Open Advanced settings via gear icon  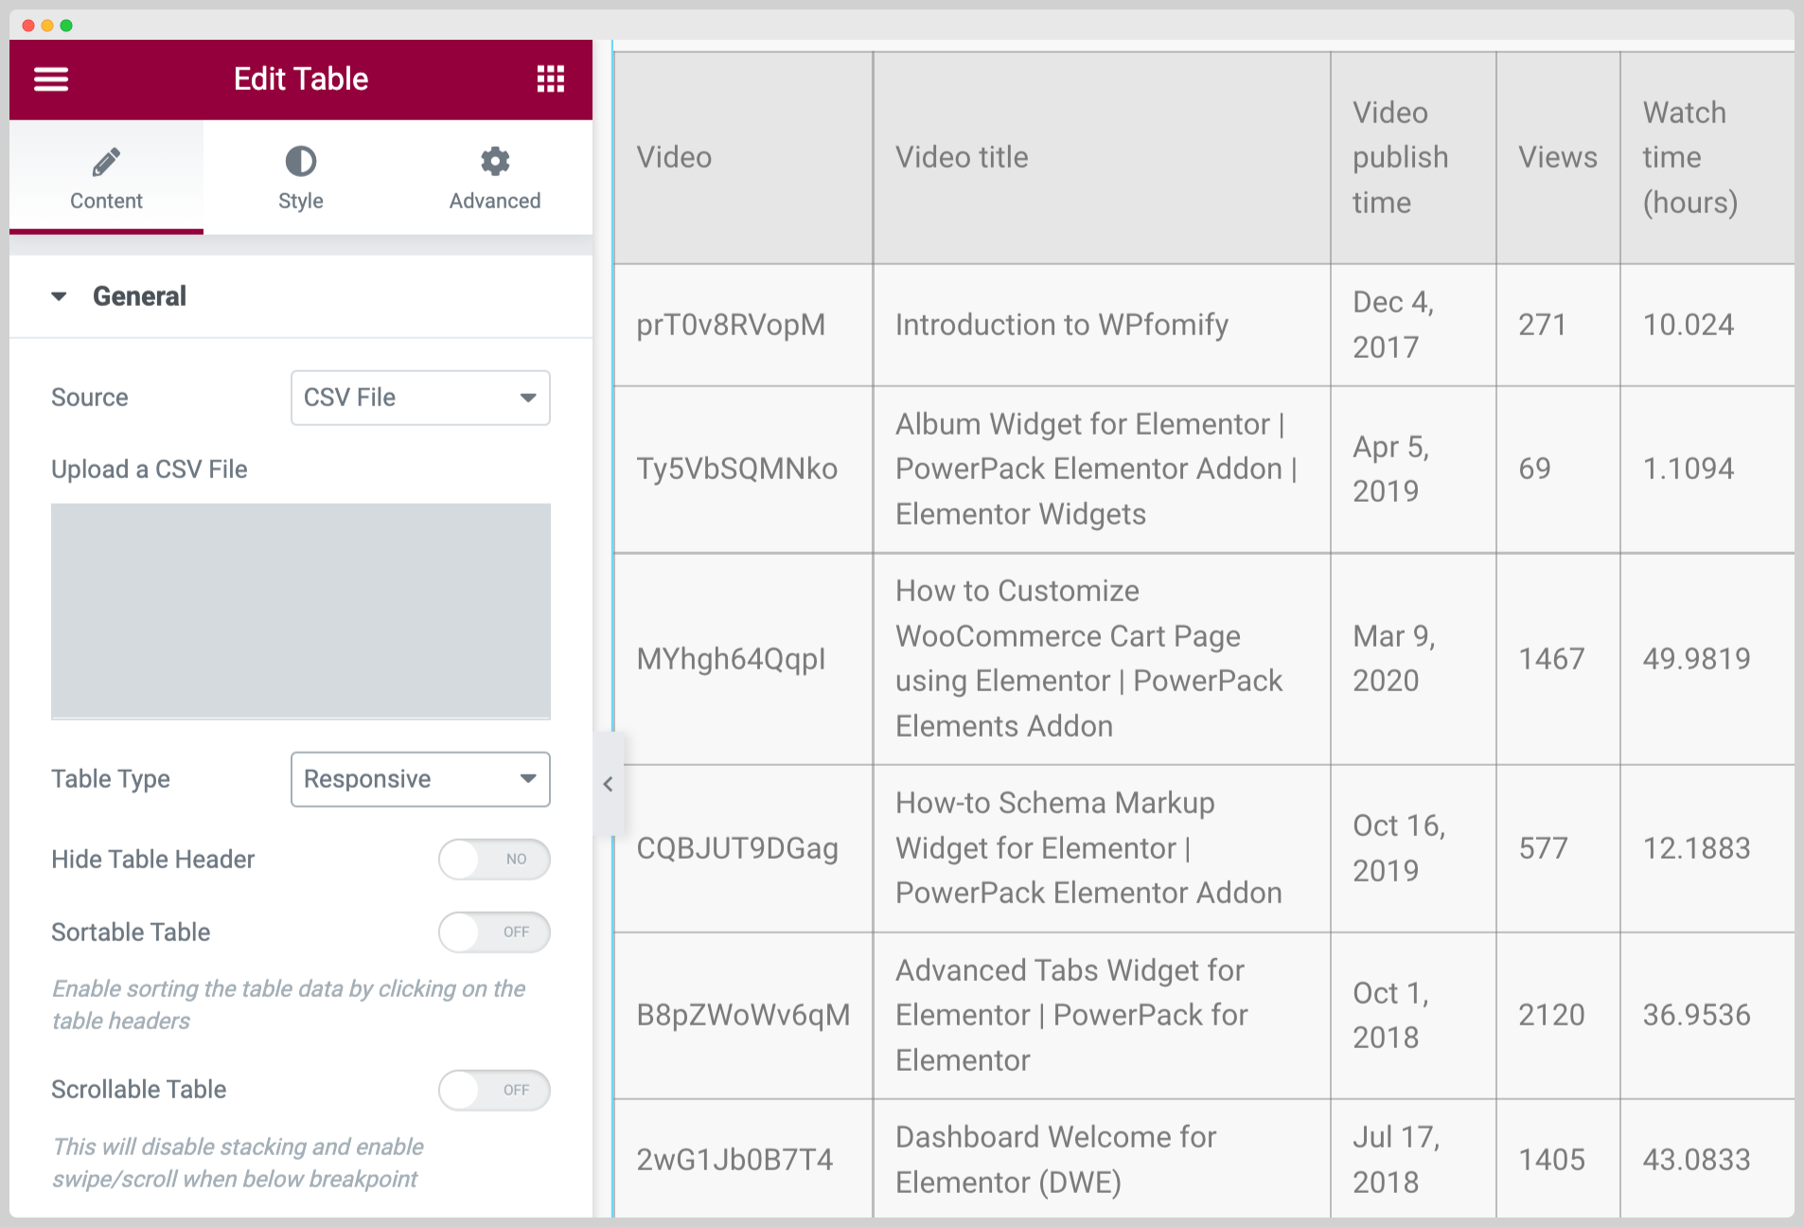[x=494, y=161]
